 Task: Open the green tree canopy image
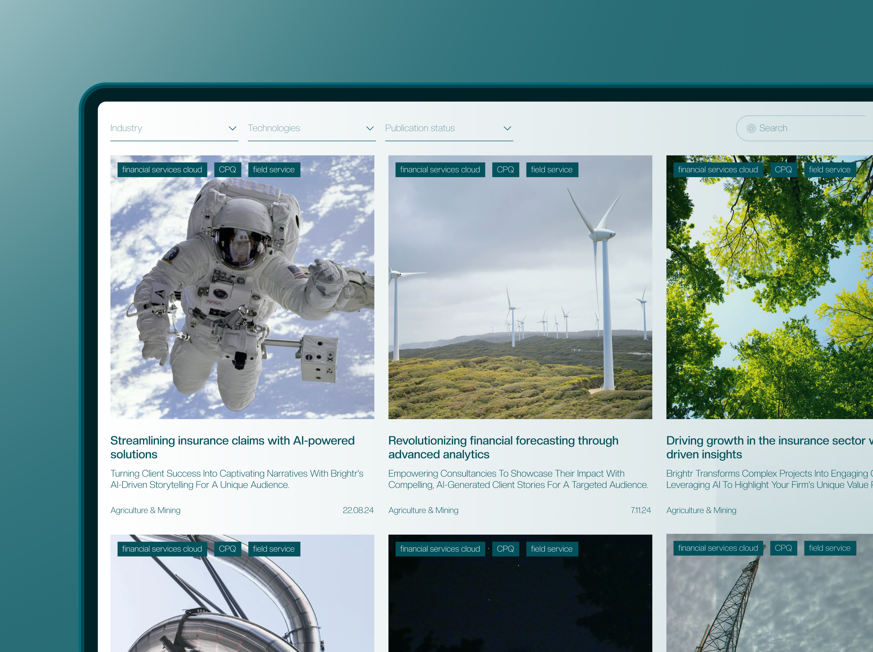(769, 292)
